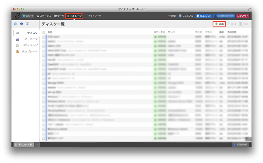Open the blurred user account menu
The width and height of the screenshot is (263, 163).
(x=224, y=16)
